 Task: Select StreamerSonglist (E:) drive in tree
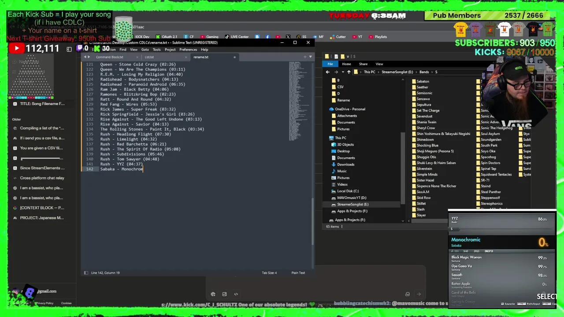(352, 204)
